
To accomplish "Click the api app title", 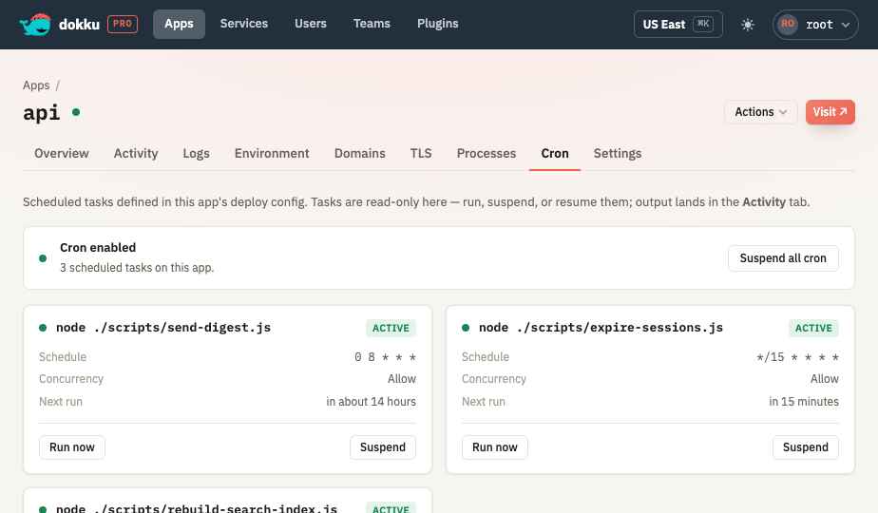I will pyautogui.click(x=42, y=112).
